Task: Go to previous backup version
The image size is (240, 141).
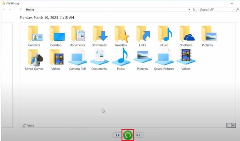Action: coord(118,135)
